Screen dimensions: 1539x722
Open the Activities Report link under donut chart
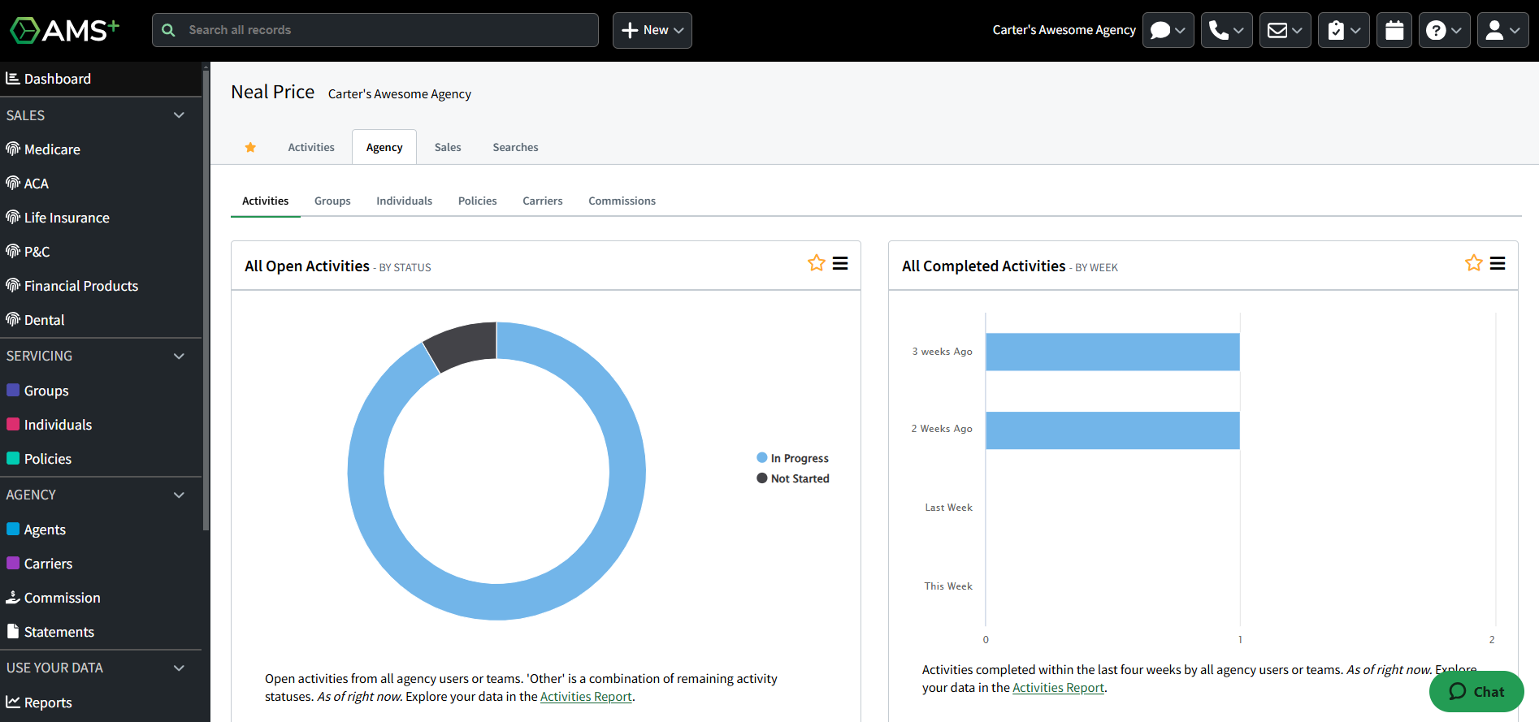click(x=586, y=697)
